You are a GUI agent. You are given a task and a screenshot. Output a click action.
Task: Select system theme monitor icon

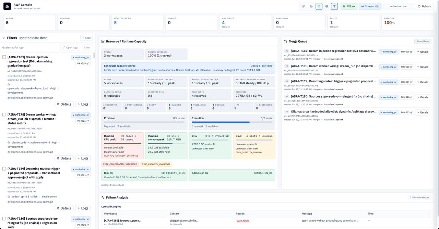click(x=319, y=6)
